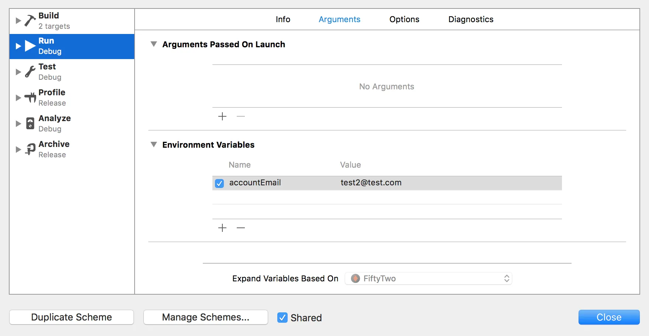Disable the accountEmail environment variable checkbox
Image resolution: width=649 pixels, height=336 pixels.
(219, 183)
